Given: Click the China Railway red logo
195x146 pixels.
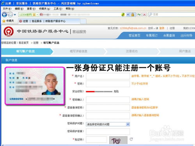Looking at the screenshot, I should pyautogui.click(x=9, y=31).
